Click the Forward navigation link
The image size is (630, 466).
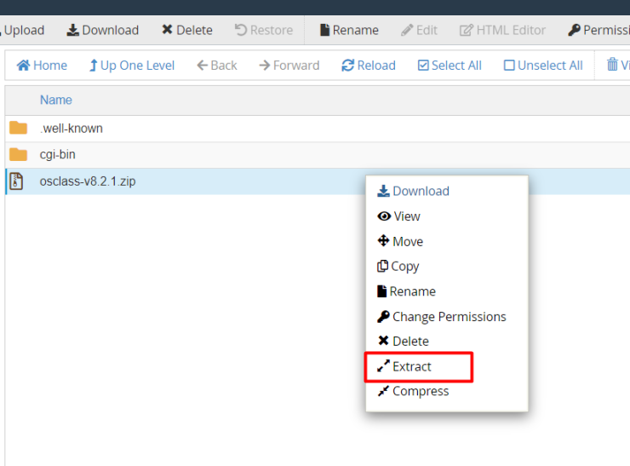289,65
